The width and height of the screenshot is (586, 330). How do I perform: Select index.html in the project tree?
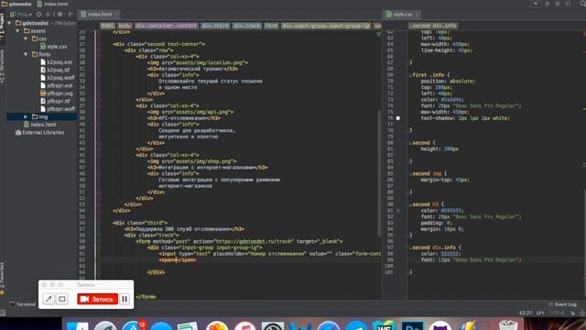[40, 125]
